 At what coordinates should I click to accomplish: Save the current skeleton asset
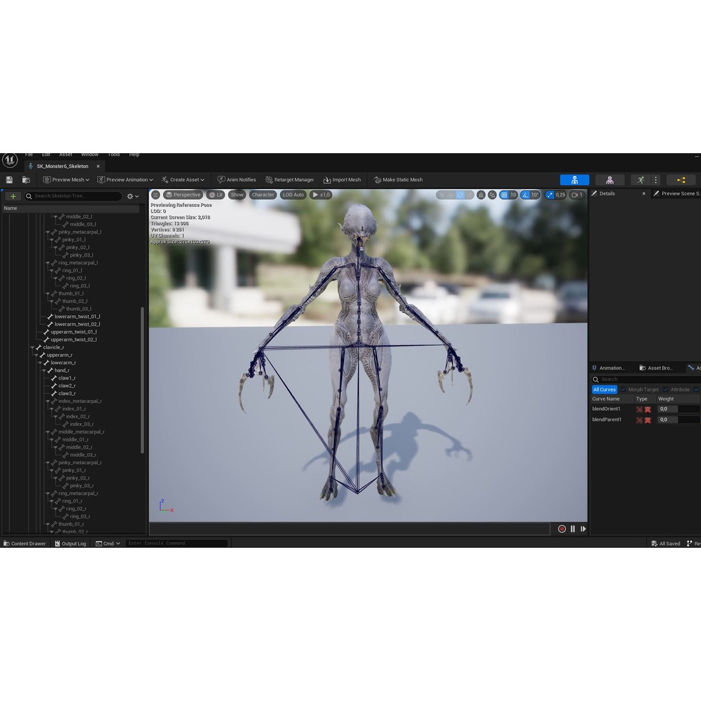(x=9, y=180)
